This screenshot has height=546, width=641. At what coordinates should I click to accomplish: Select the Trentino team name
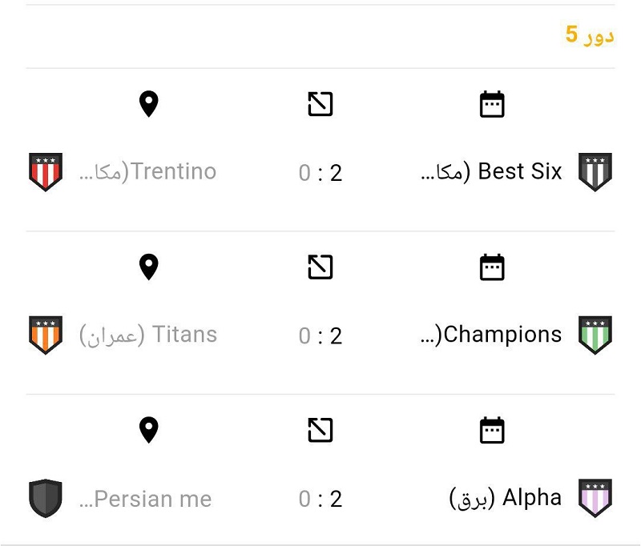[148, 171]
